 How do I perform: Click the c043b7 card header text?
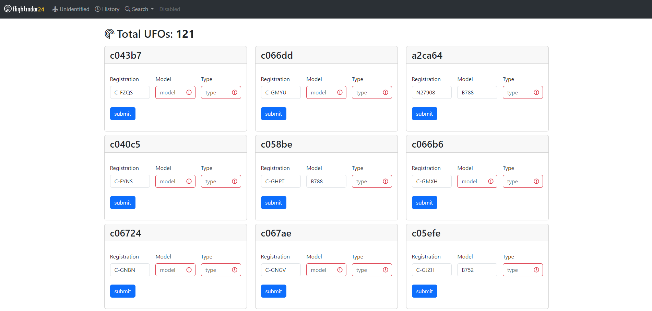126,55
